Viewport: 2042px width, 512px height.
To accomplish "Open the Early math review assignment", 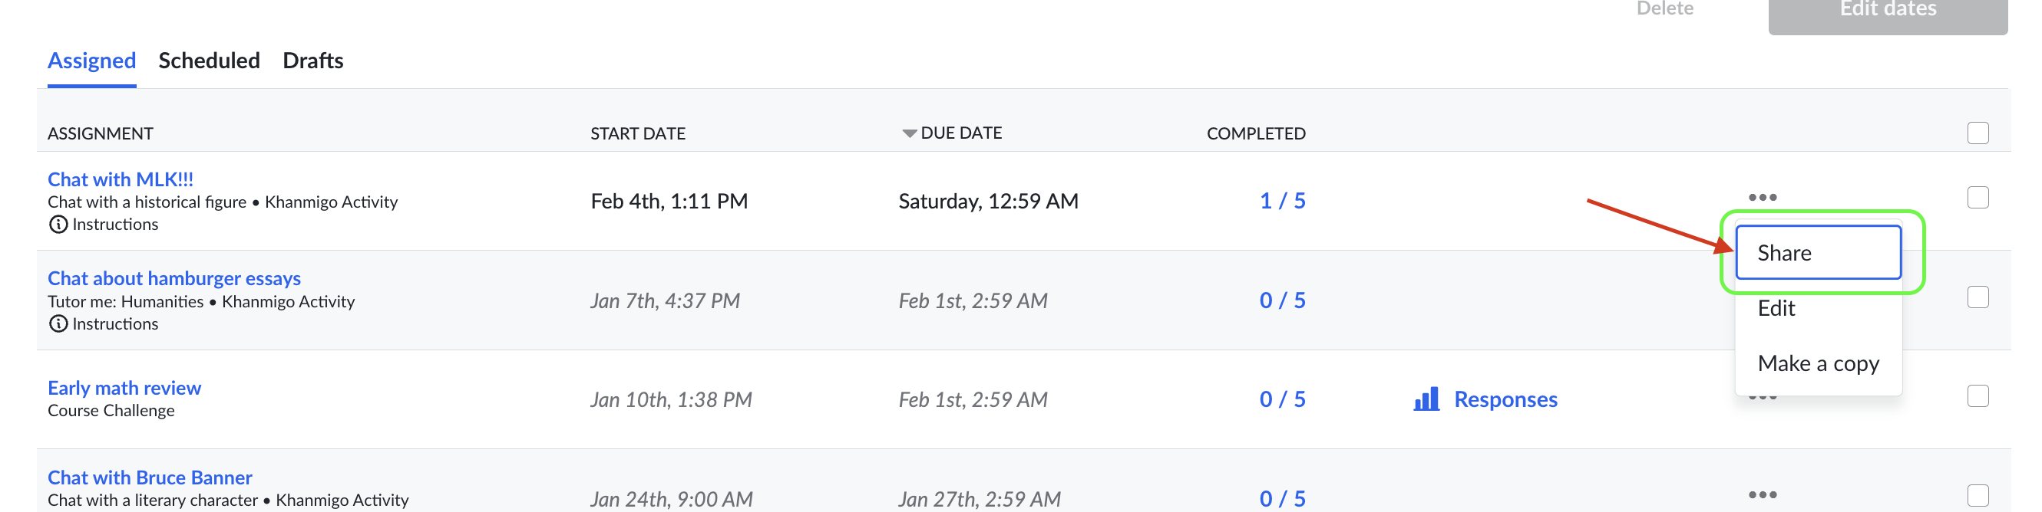I will click(x=124, y=388).
